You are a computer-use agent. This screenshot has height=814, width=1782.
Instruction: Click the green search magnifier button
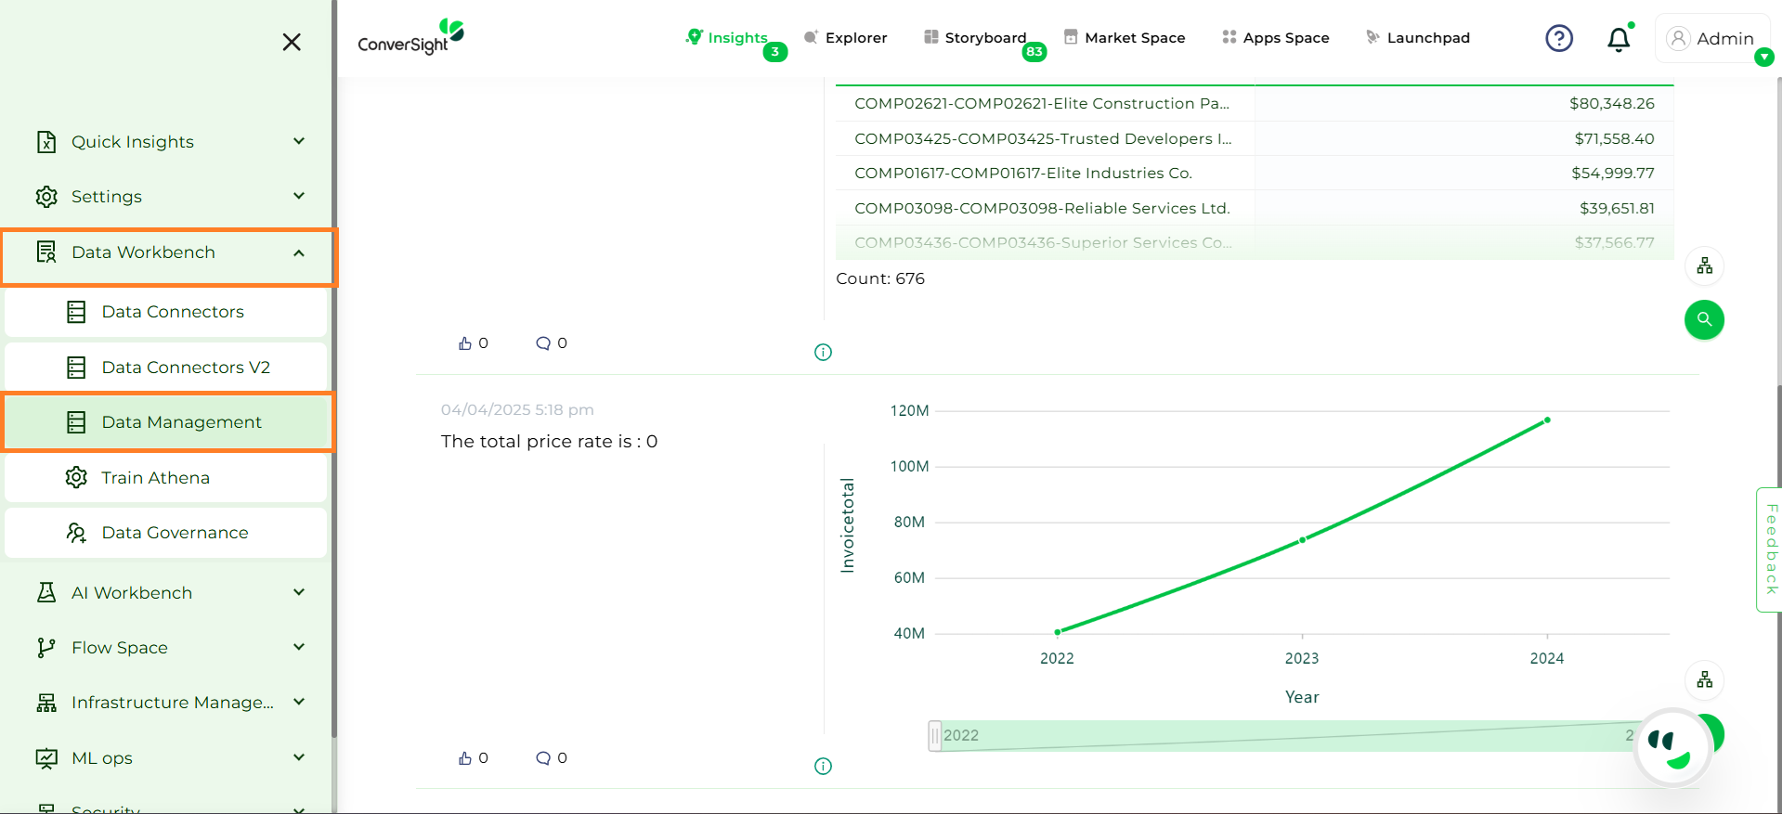point(1704,319)
